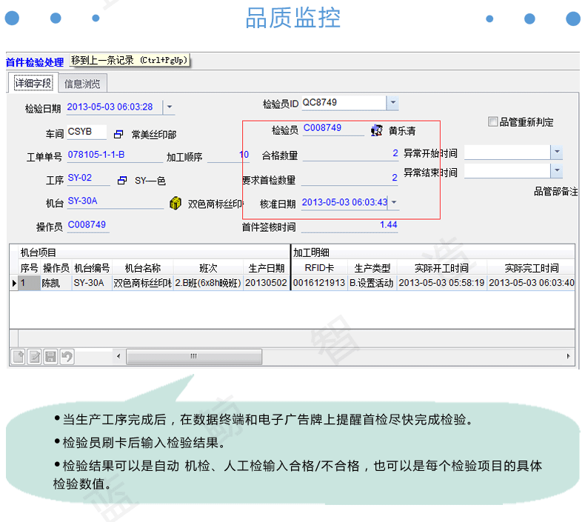Click the scrollbar left arrow button

(x=118, y=356)
